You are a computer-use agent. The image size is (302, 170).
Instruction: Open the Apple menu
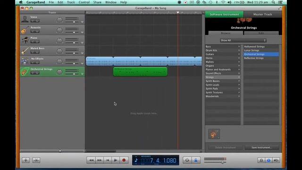(21, 2)
